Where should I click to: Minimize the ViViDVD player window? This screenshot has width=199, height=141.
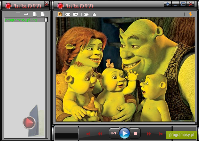[x=175, y=4]
